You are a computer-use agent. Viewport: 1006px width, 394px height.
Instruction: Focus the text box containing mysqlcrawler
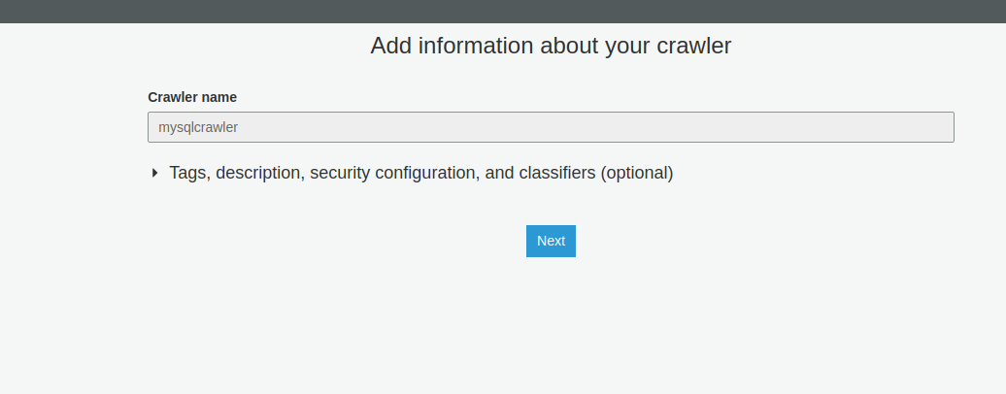[551, 127]
